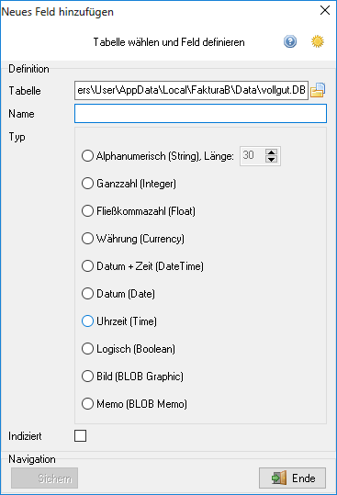Click the greyed-out Sichern button
Viewport: 337px width, 495px height.
click(44, 478)
